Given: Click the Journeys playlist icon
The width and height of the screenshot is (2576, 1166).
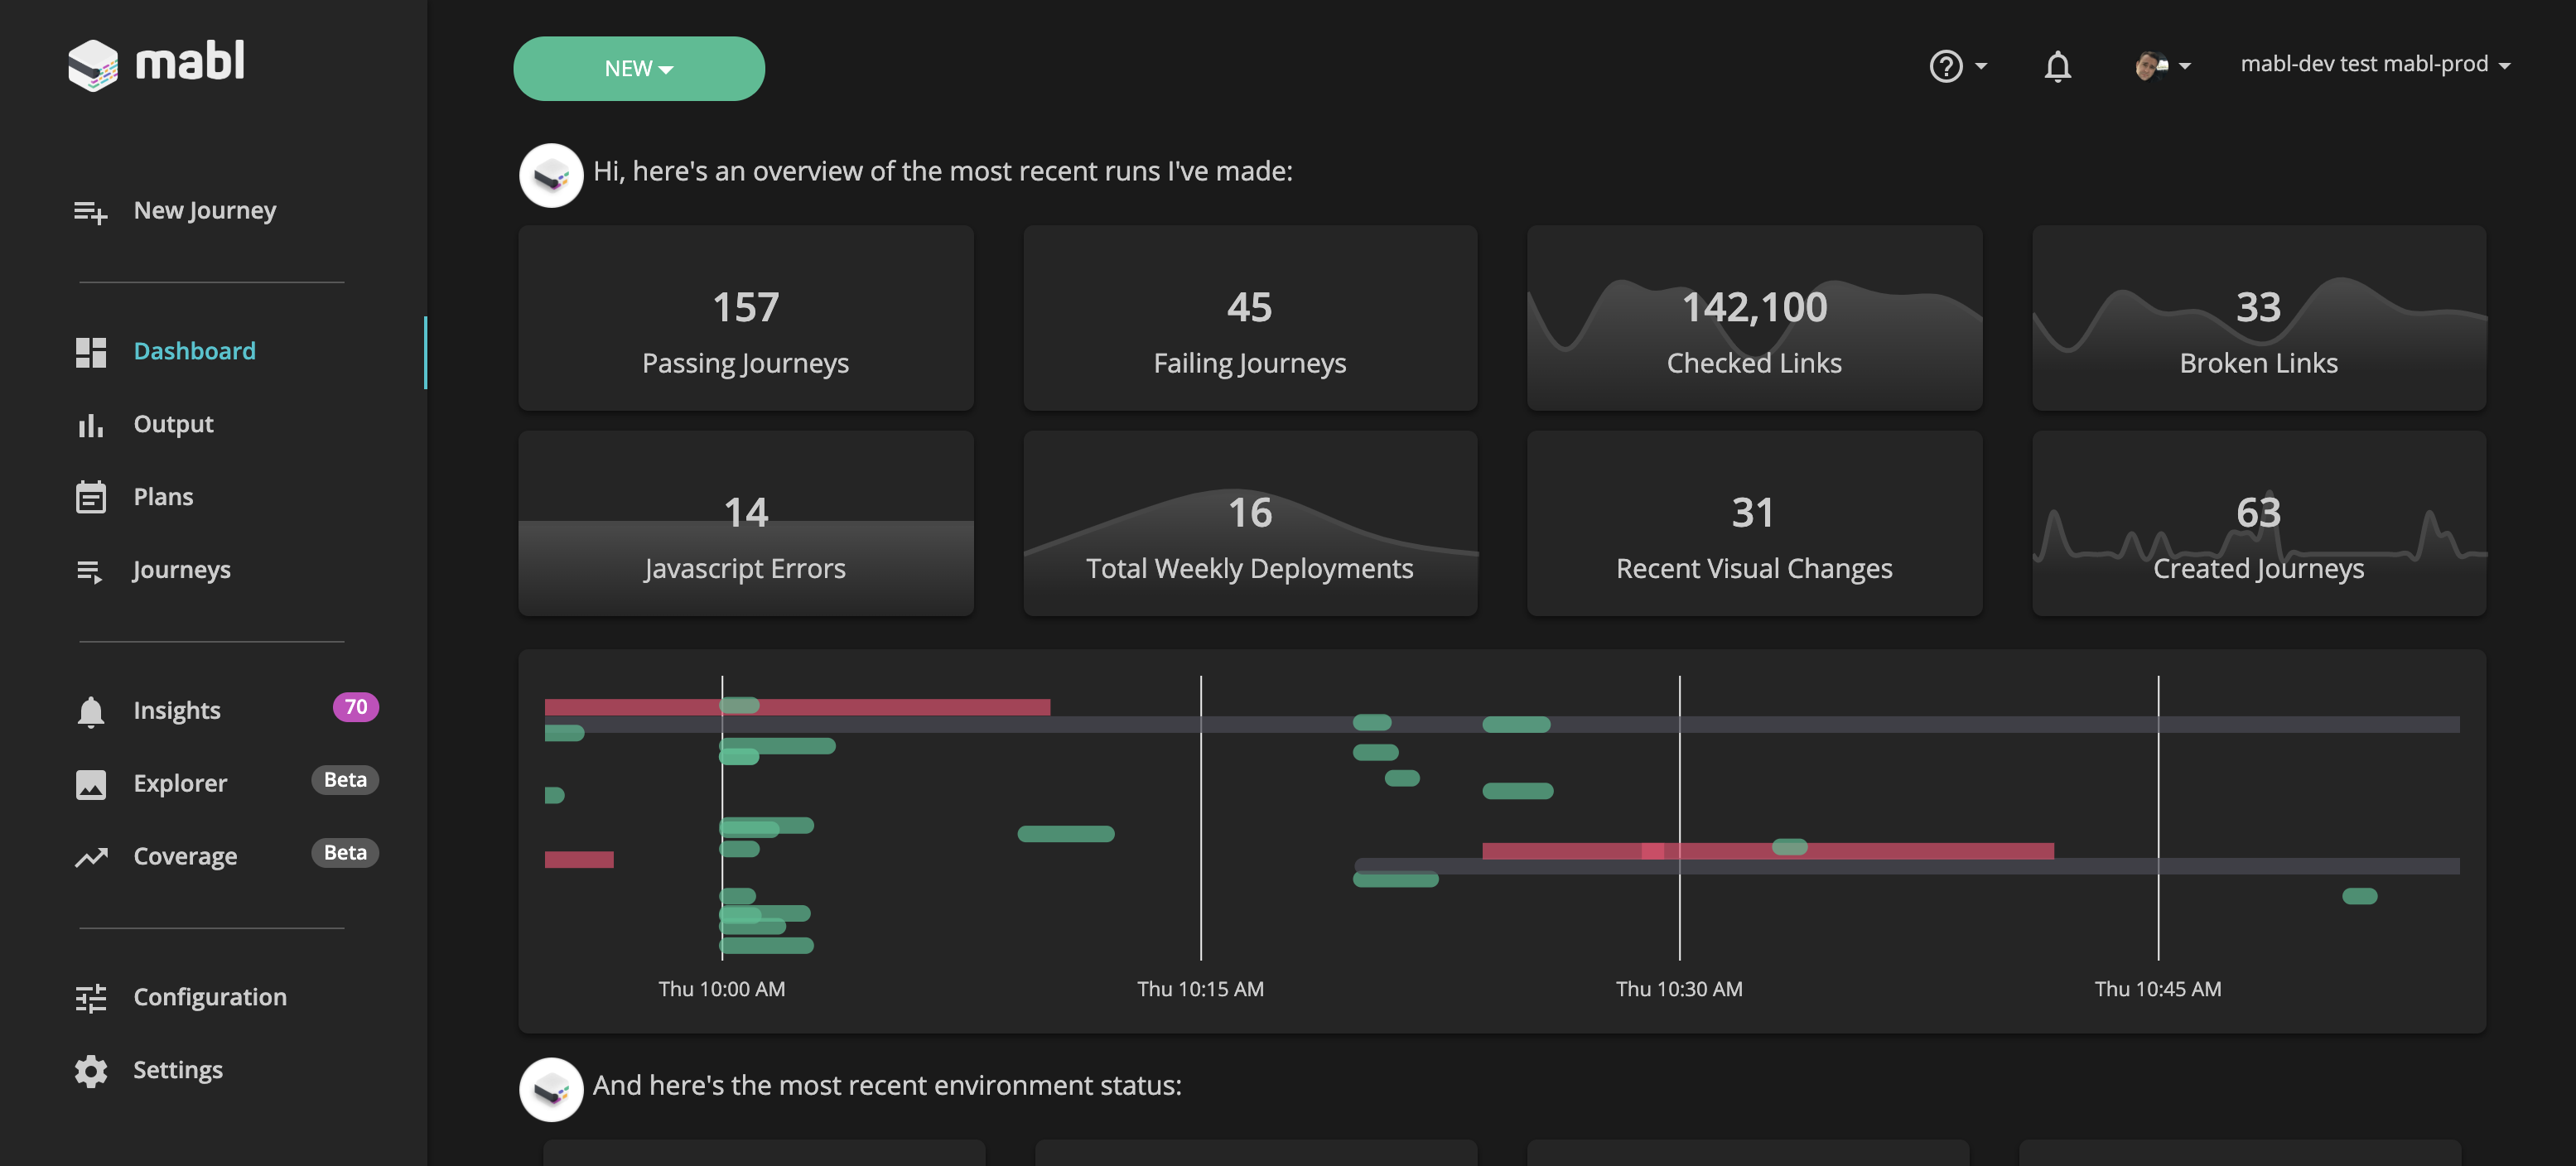Looking at the screenshot, I should [x=90, y=571].
